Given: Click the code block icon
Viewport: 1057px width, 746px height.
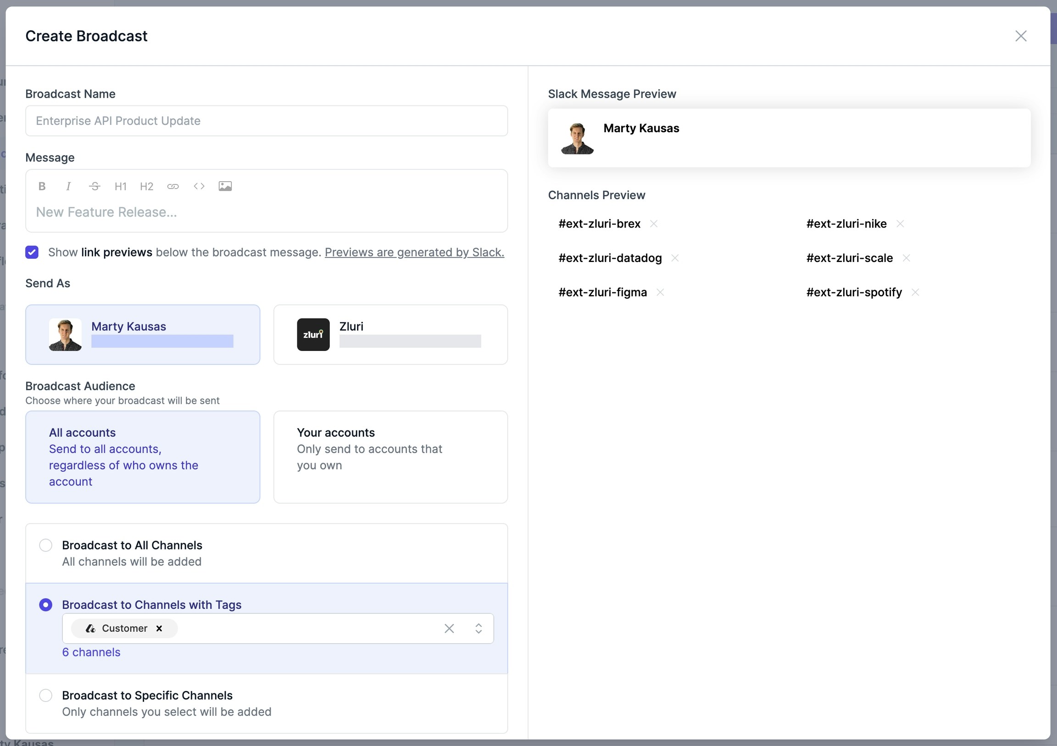Looking at the screenshot, I should point(199,186).
